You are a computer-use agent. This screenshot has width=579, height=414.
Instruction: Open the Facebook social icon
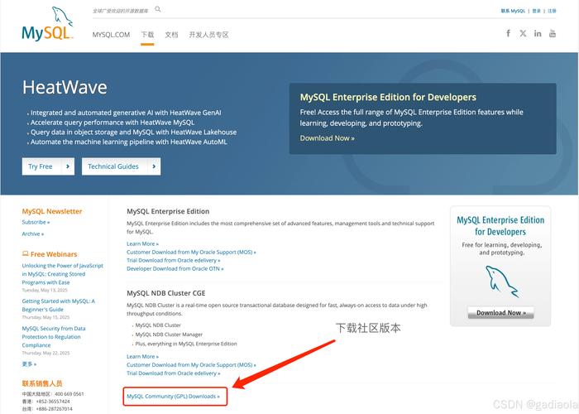point(508,34)
